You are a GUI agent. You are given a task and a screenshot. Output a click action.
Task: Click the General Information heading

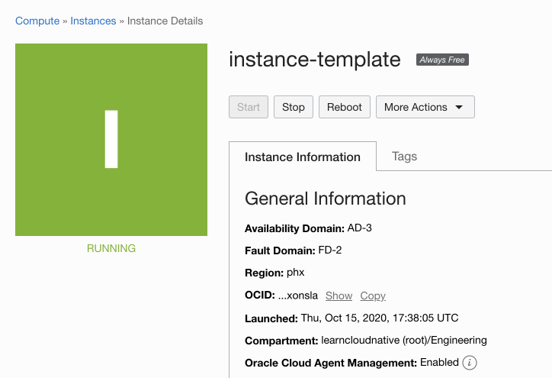pos(326,199)
